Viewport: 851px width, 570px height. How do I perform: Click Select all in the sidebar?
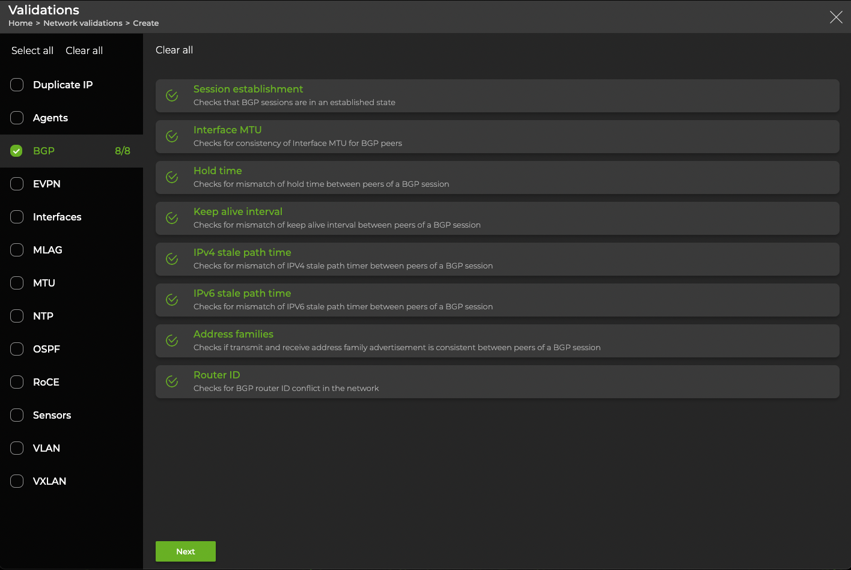(32, 50)
